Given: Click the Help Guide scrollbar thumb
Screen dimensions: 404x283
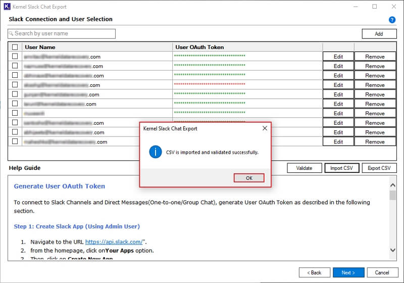Looking at the screenshot, I should pos(393,196).
